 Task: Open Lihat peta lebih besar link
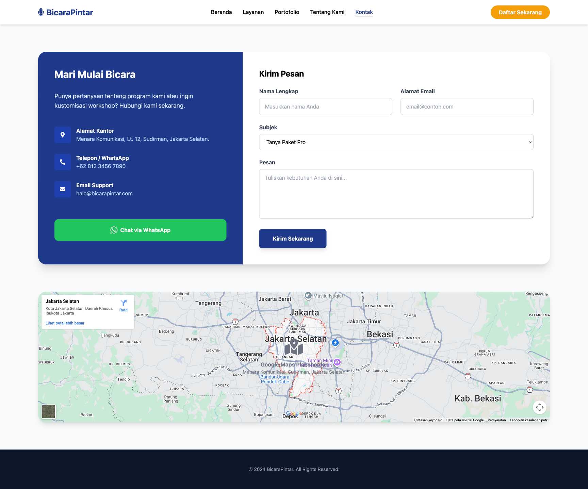(x=65, y=323)
